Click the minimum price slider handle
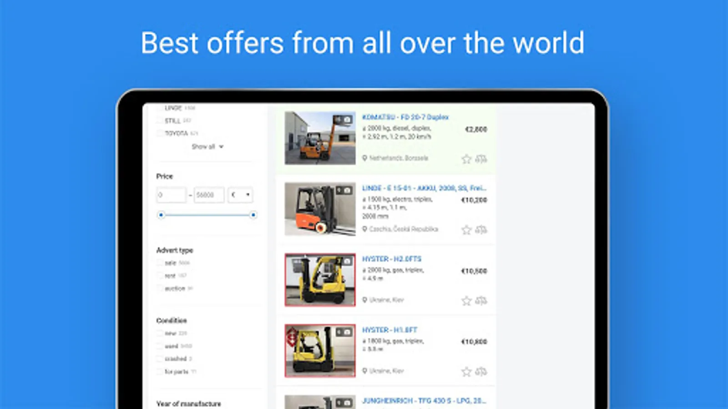Image resolution: width=728 pixels, height=409 pixels. [161, 215]
